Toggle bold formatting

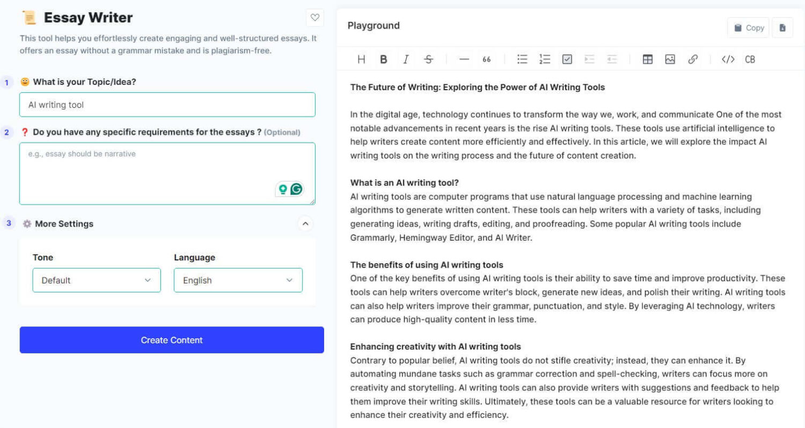[x=383, y=60]
